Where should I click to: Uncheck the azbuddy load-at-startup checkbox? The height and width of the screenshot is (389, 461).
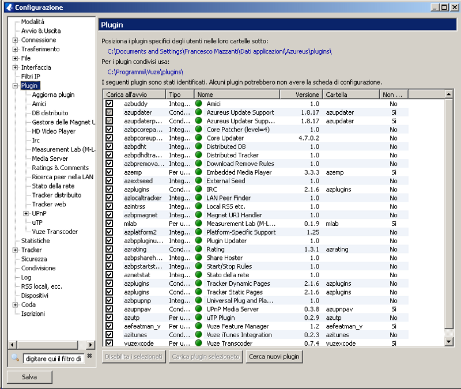coord(109,103)
